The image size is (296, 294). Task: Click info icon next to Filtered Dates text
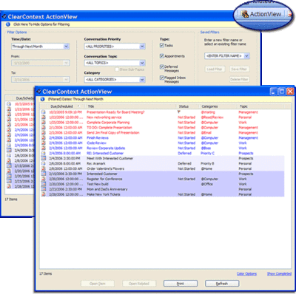pos(42,99)
